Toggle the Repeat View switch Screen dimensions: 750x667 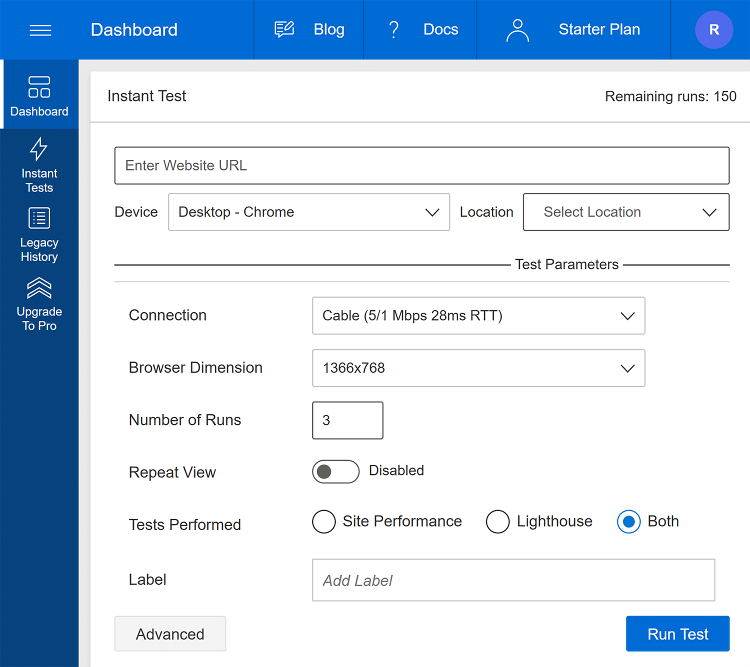(x=336, y=471)
